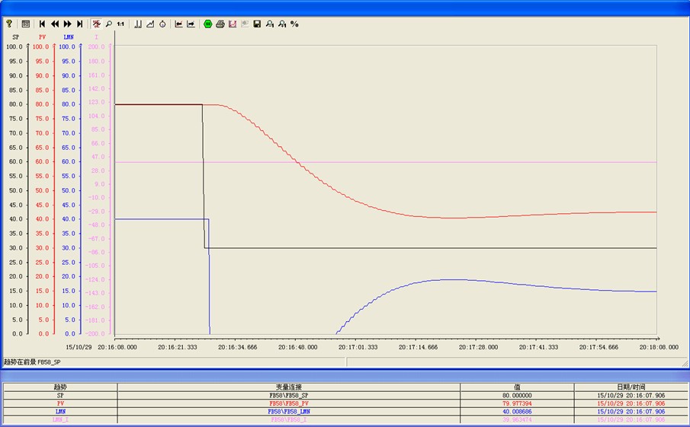Go to the previous data record
690x427 pixels.
pos(55,24)
